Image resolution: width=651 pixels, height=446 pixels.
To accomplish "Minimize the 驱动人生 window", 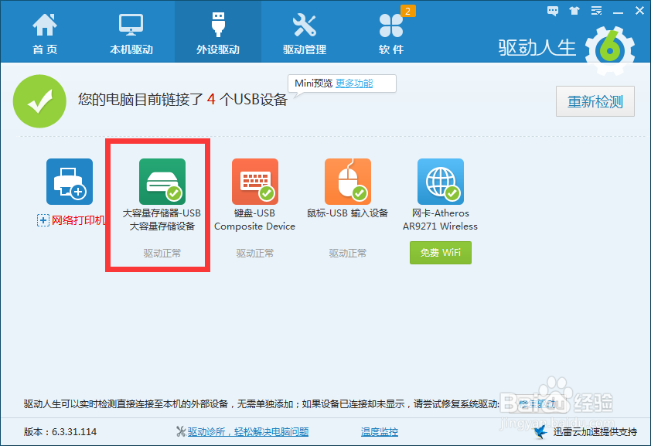I will [x=619, y=12].
